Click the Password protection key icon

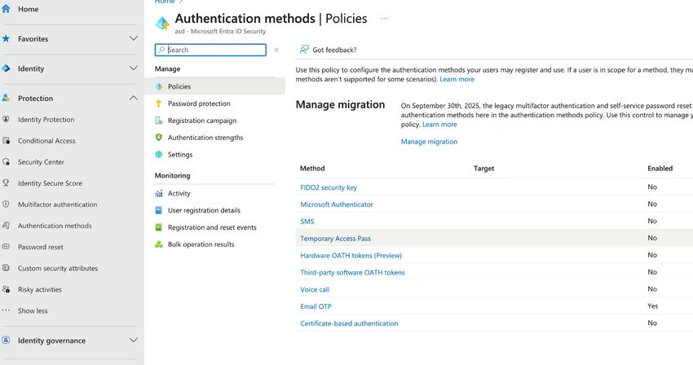(159, 103)
